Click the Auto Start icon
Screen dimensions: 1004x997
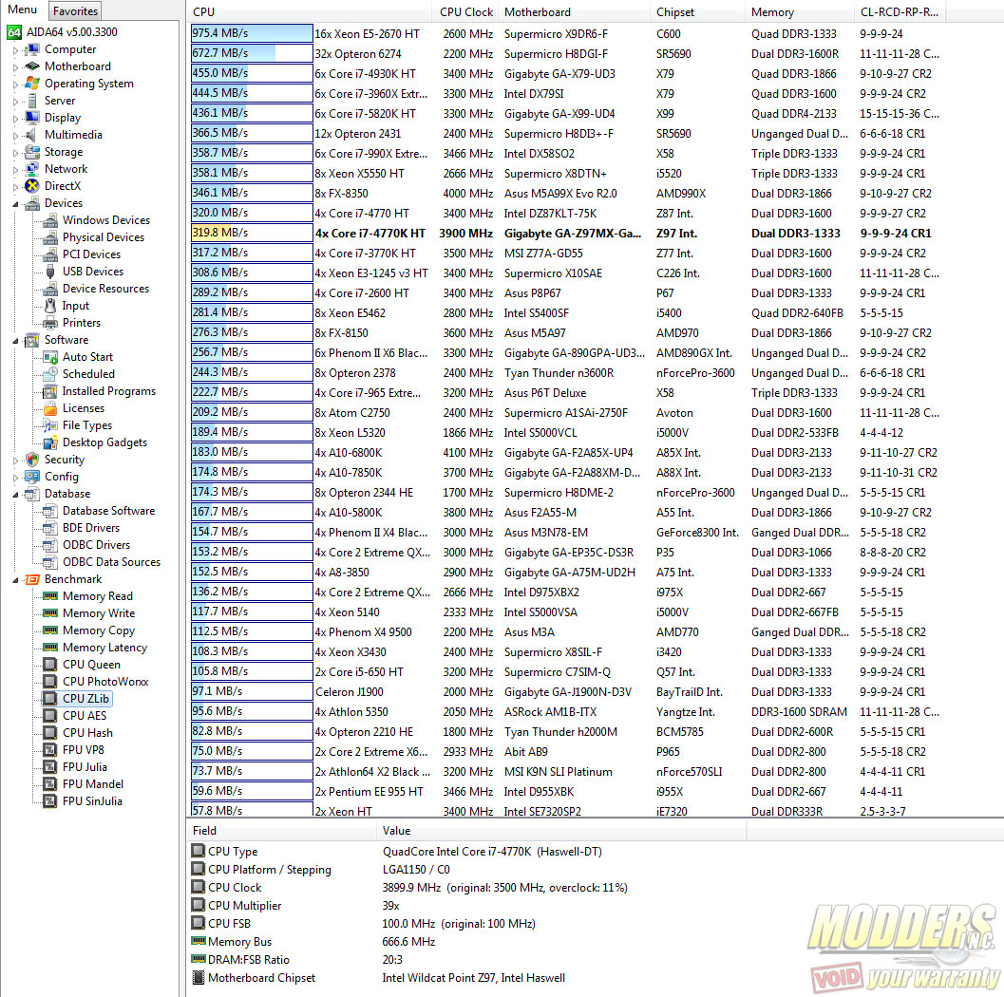click(x=50, y=357)
